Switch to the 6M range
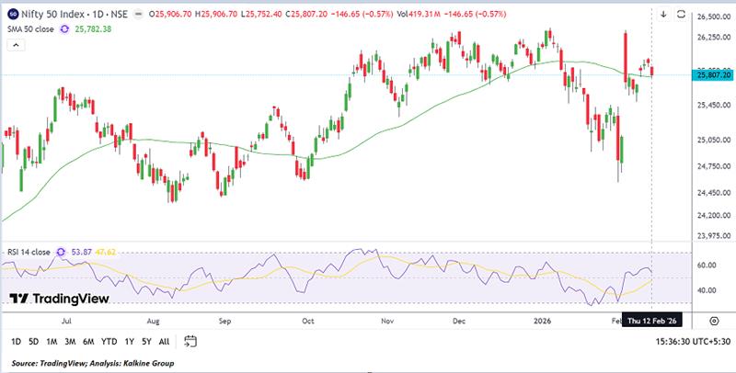736x373 pixels. coord(88,341)
